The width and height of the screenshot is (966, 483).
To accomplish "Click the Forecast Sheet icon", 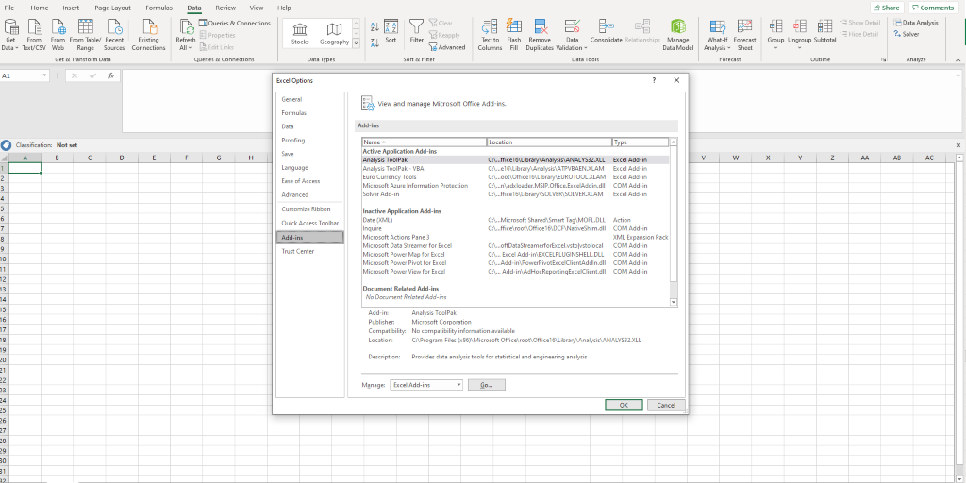I will pos(744,28).
